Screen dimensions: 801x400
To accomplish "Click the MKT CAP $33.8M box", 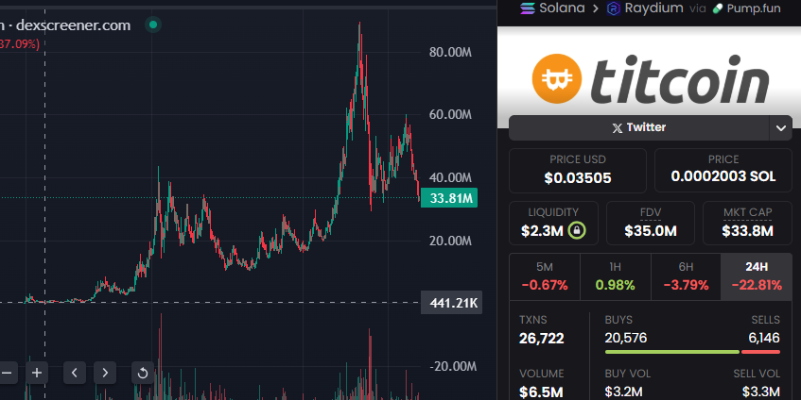I will click(747, 224).
